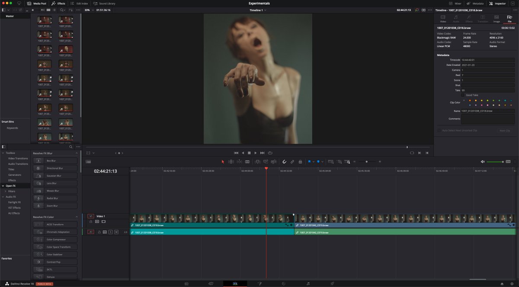Click the speaker mute icon
Viewport: 519px width, 287px height.
[x=483, y=162]
